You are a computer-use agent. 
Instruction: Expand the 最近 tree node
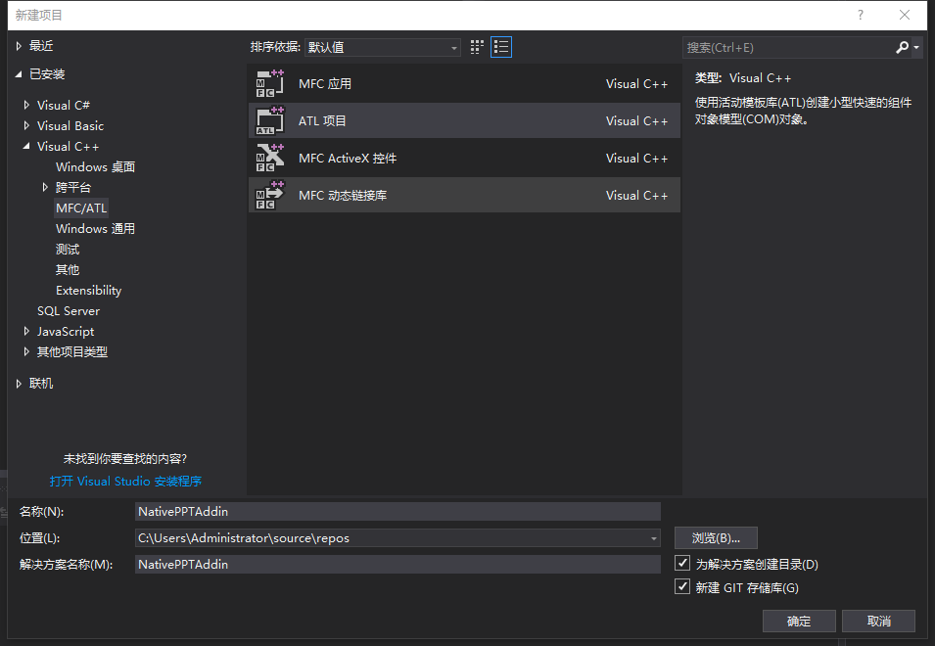point(19,45)
